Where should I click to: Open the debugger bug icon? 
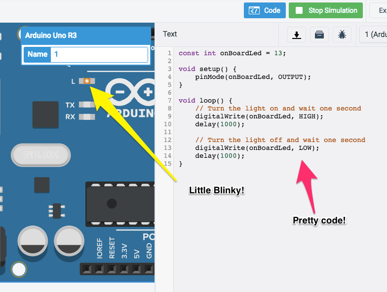[x=342, y=35]
